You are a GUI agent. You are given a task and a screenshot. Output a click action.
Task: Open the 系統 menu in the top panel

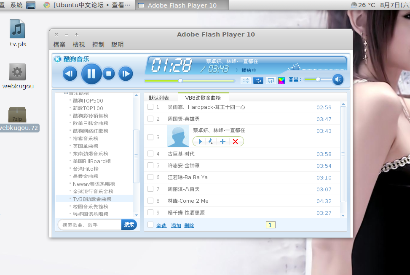click(16, 5)
